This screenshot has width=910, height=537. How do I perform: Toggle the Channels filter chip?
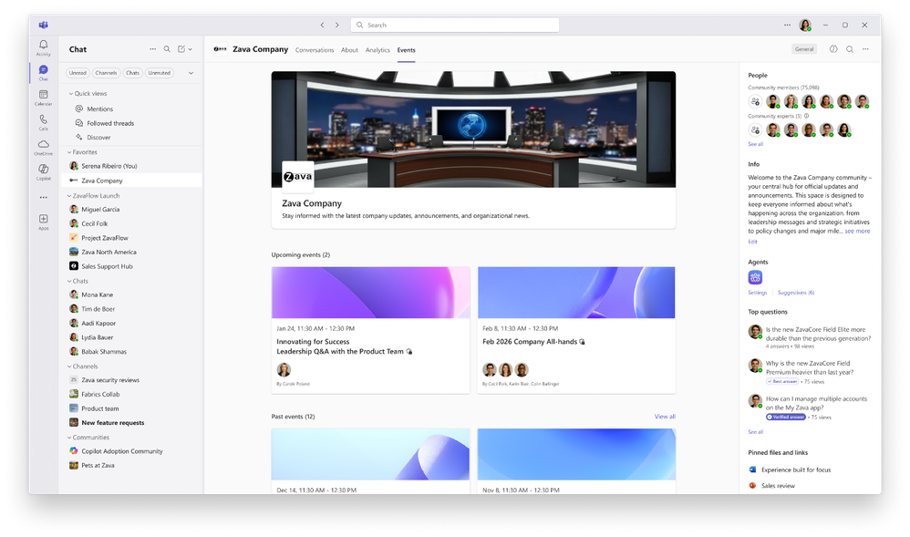tap(106, 73)
